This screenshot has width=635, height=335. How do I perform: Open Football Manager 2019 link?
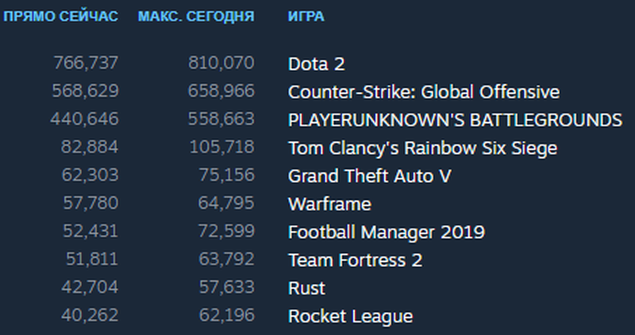coord(387,232)
